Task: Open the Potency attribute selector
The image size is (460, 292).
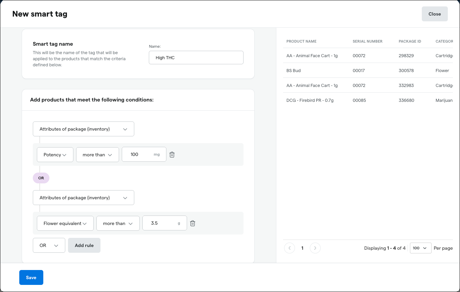Action: click(x=55, y=154)
